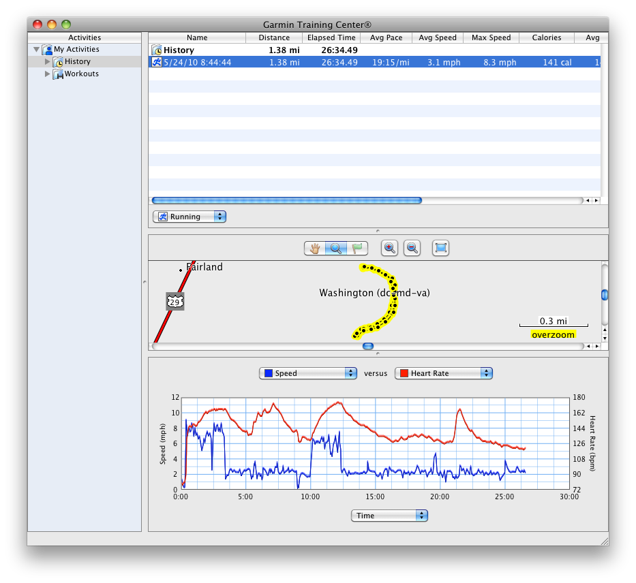Sort by the Distance column header

tap(275, 37)
